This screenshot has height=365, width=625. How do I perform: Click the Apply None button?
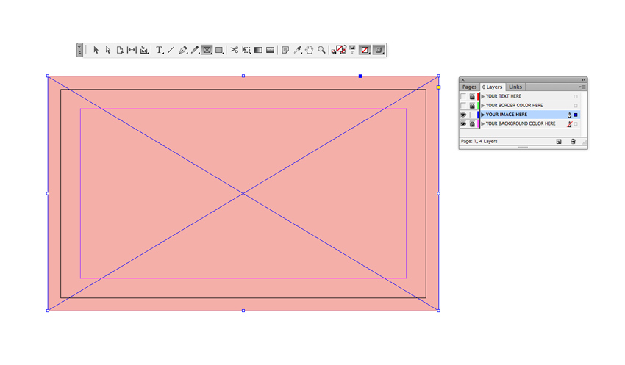pos(365,50)
